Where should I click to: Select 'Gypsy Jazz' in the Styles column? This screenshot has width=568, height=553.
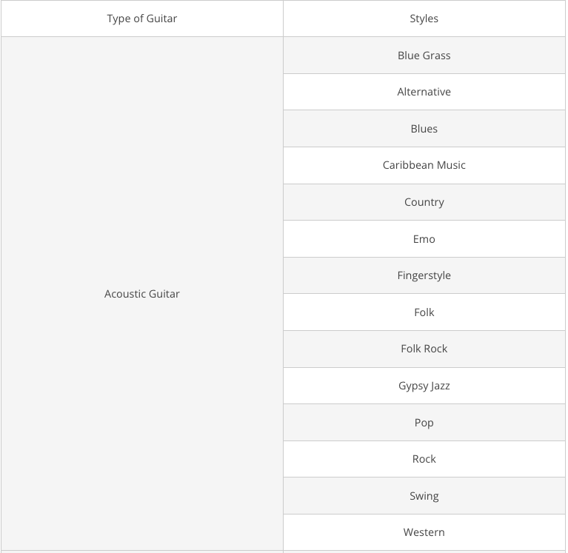point(424,386)
